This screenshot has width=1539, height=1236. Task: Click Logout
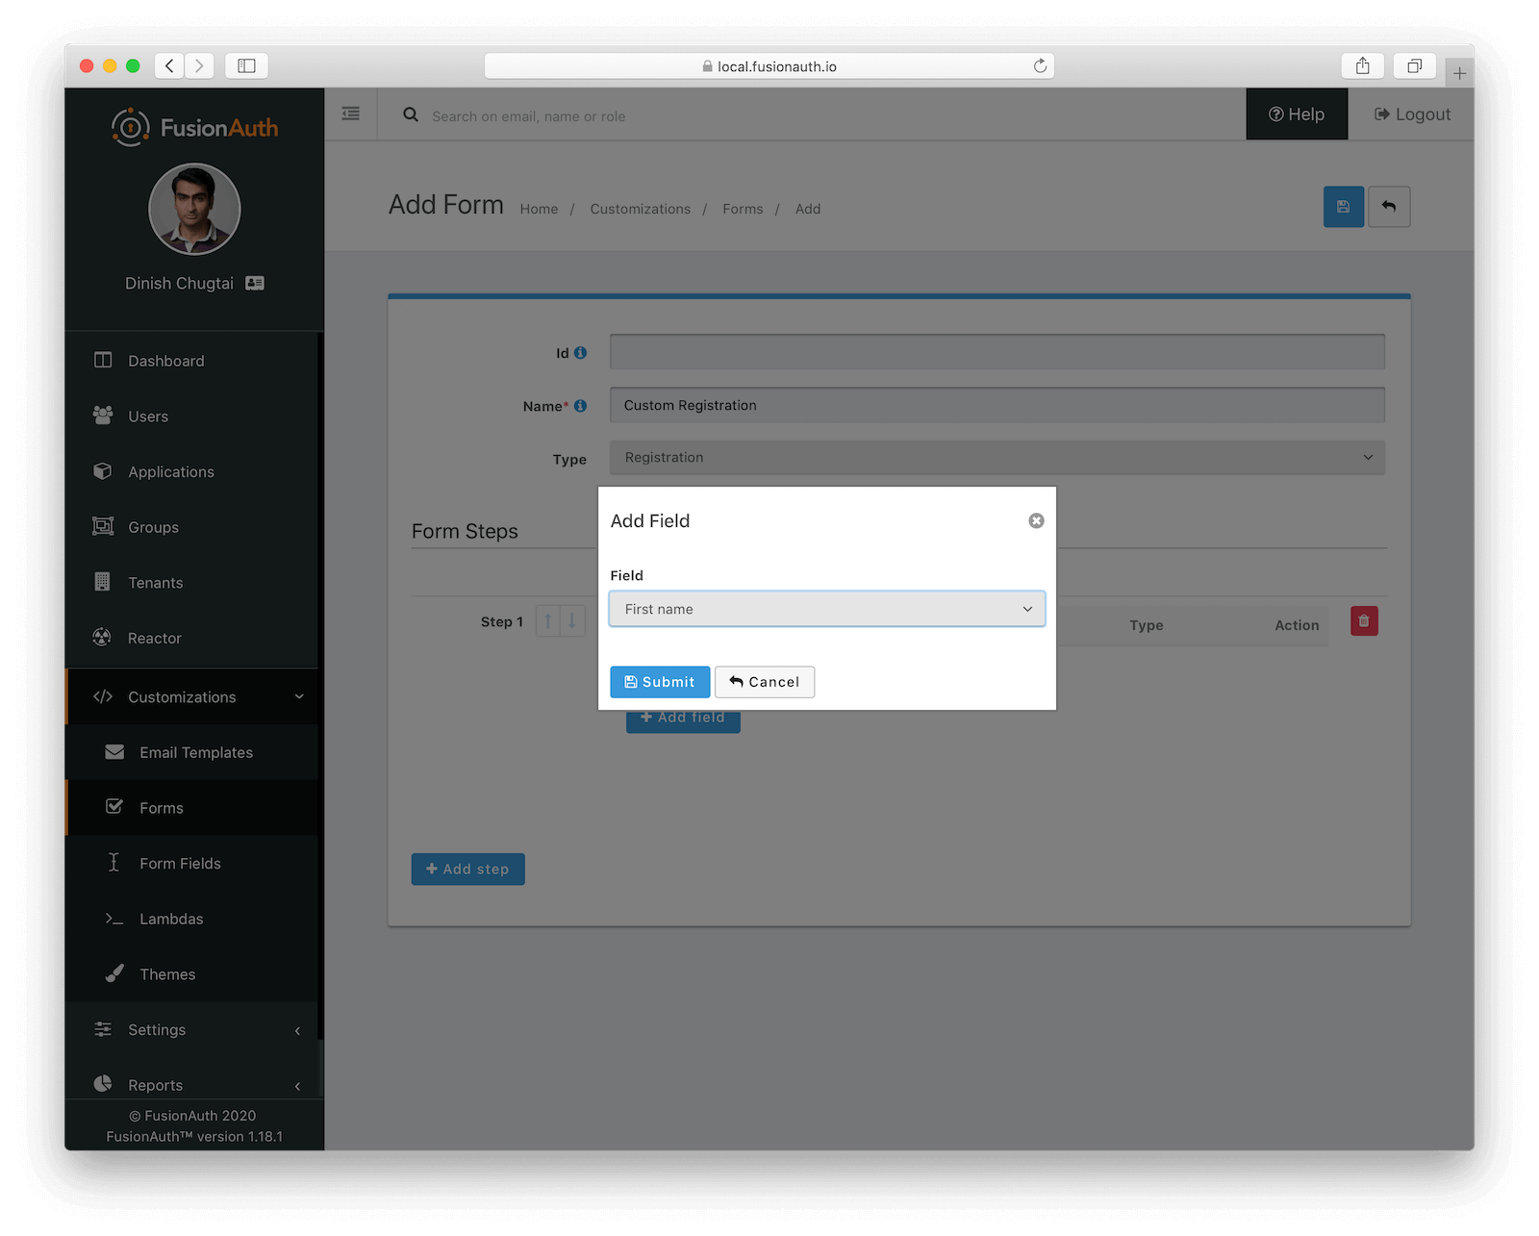click(x=1412, y=114)
